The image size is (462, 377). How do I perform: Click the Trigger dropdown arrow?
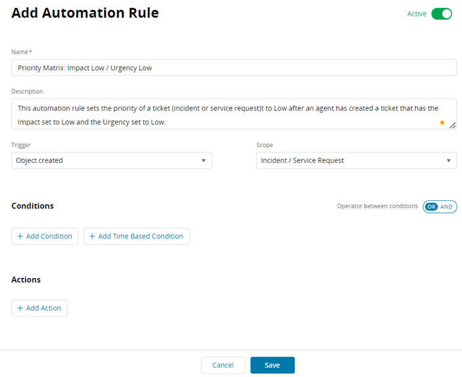pyautogui.click(x=203, y=161)
